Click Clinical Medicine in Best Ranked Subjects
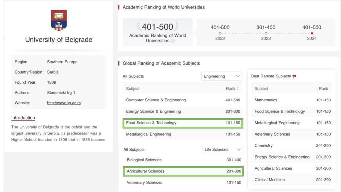The width and height of the screenshot is (341, 192). (x=270, y=180)
